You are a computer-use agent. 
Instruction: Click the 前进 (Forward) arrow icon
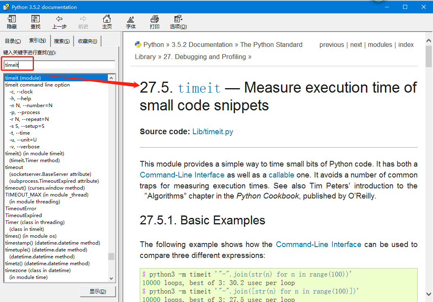(x=83, y=19)
